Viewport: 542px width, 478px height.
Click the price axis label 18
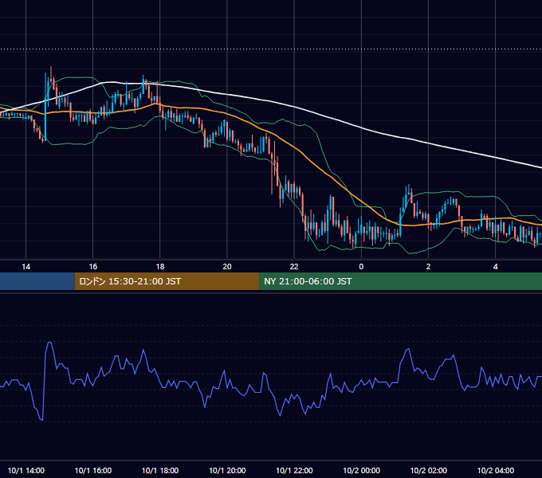coord(160,267)
